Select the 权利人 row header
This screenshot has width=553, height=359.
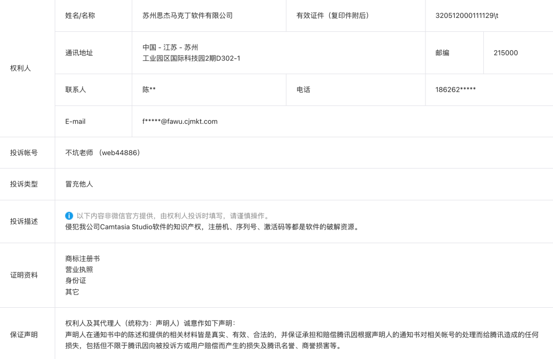[20, 69]
